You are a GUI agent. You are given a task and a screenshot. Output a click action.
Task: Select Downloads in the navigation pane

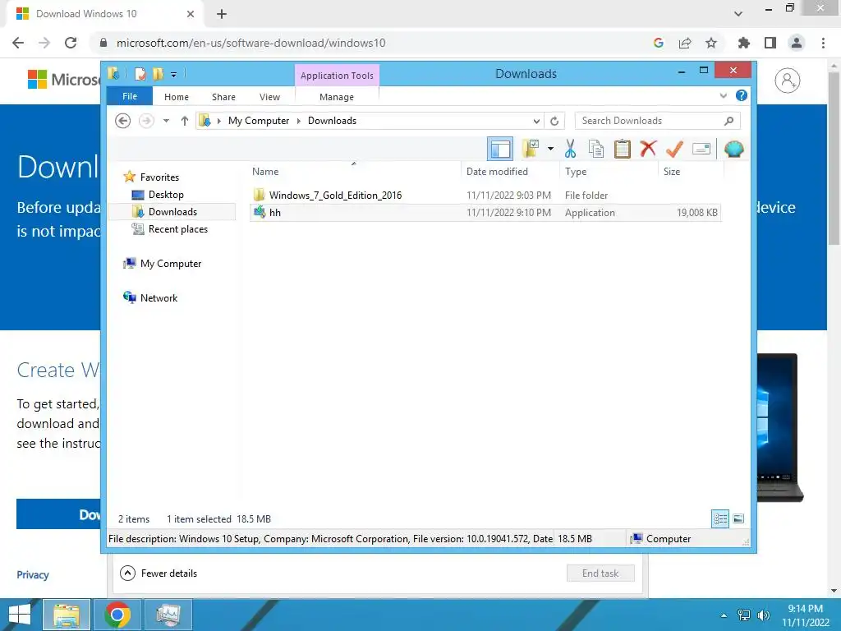point(172,211)
